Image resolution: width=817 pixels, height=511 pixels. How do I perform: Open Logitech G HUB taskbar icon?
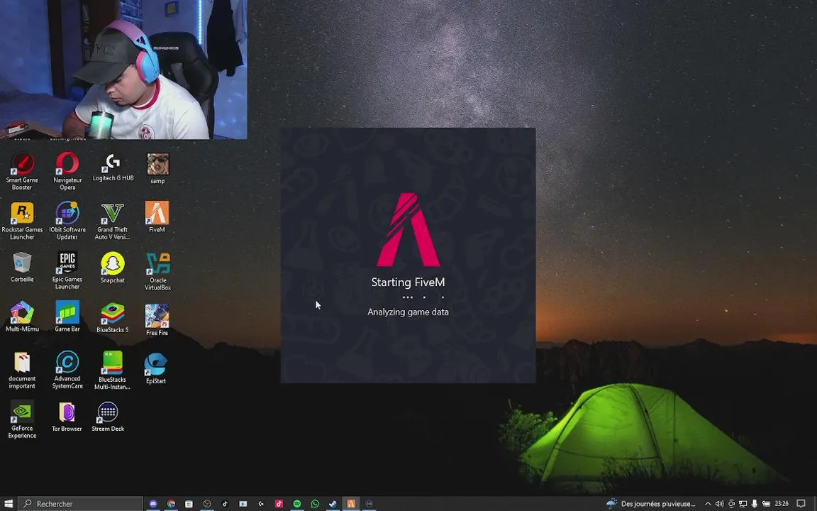tap(261, 504)
